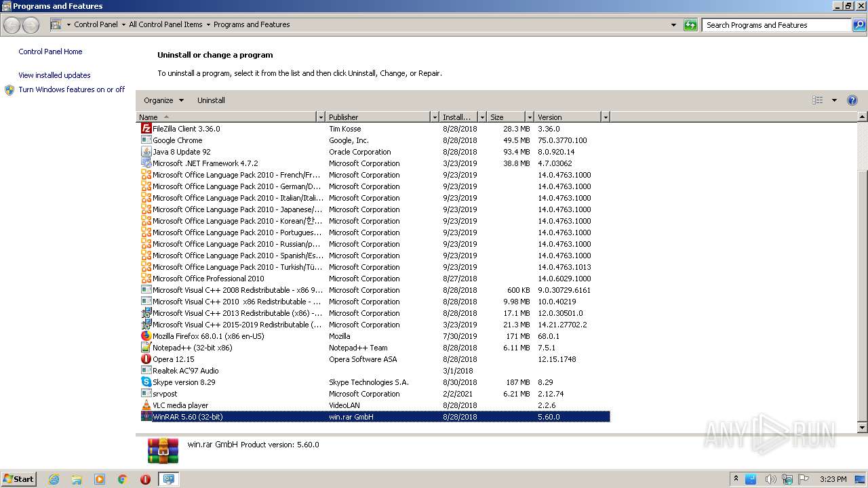The width and height of the screenshot is (868, 488).
Task: Open Internet Explorer from the taskbar
Action: (x=54, y=479)
